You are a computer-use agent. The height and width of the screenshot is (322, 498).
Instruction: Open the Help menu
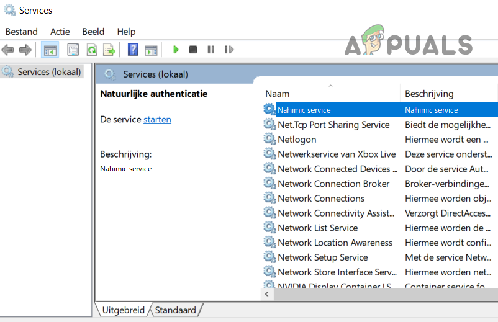126,32
